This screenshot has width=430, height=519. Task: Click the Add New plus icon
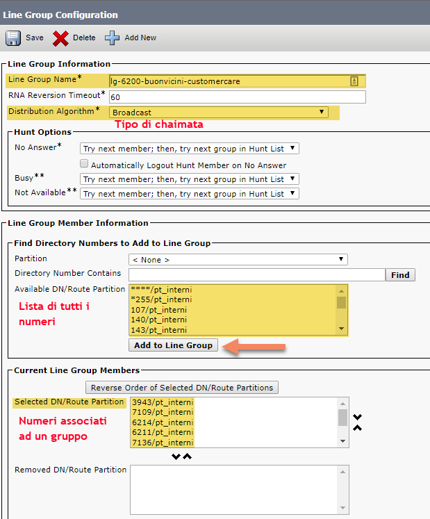point(113,38)
